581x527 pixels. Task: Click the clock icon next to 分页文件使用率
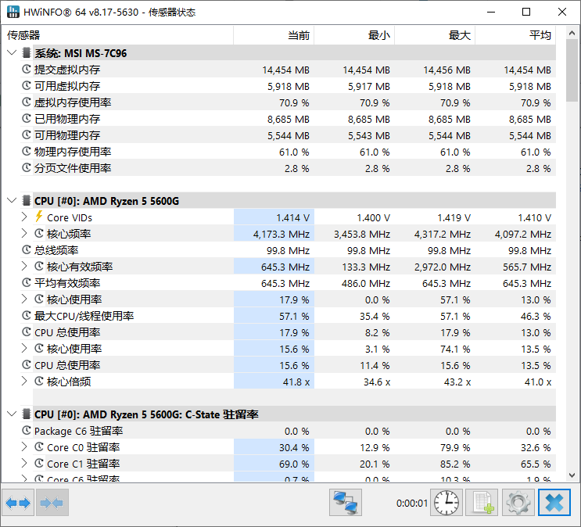click(27, 167)
